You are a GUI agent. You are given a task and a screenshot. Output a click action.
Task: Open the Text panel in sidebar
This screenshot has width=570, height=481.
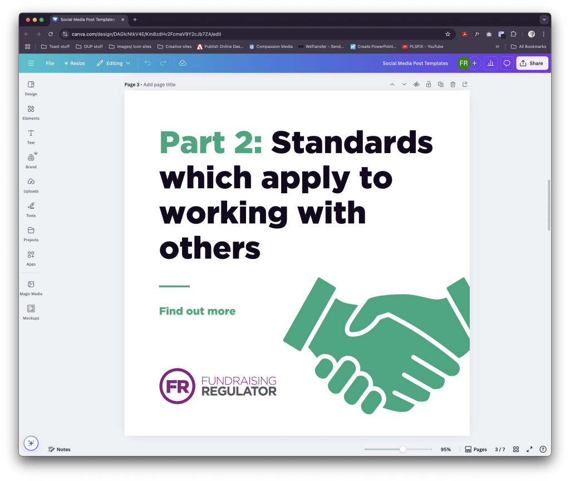coord(31,136)
